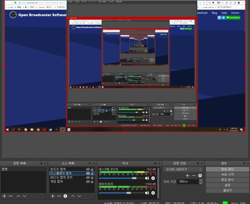Click the 마이크/보조 volume slider handle

pos(129,193)
